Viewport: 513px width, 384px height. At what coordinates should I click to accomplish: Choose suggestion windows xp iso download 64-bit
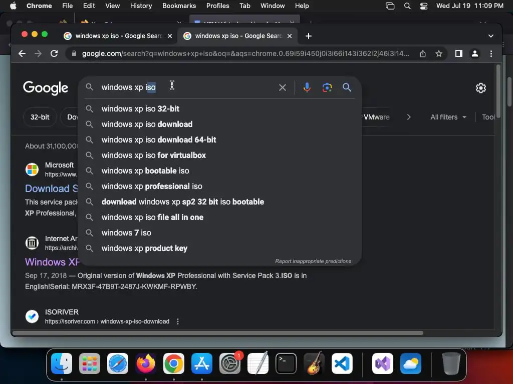pos(219,140)
